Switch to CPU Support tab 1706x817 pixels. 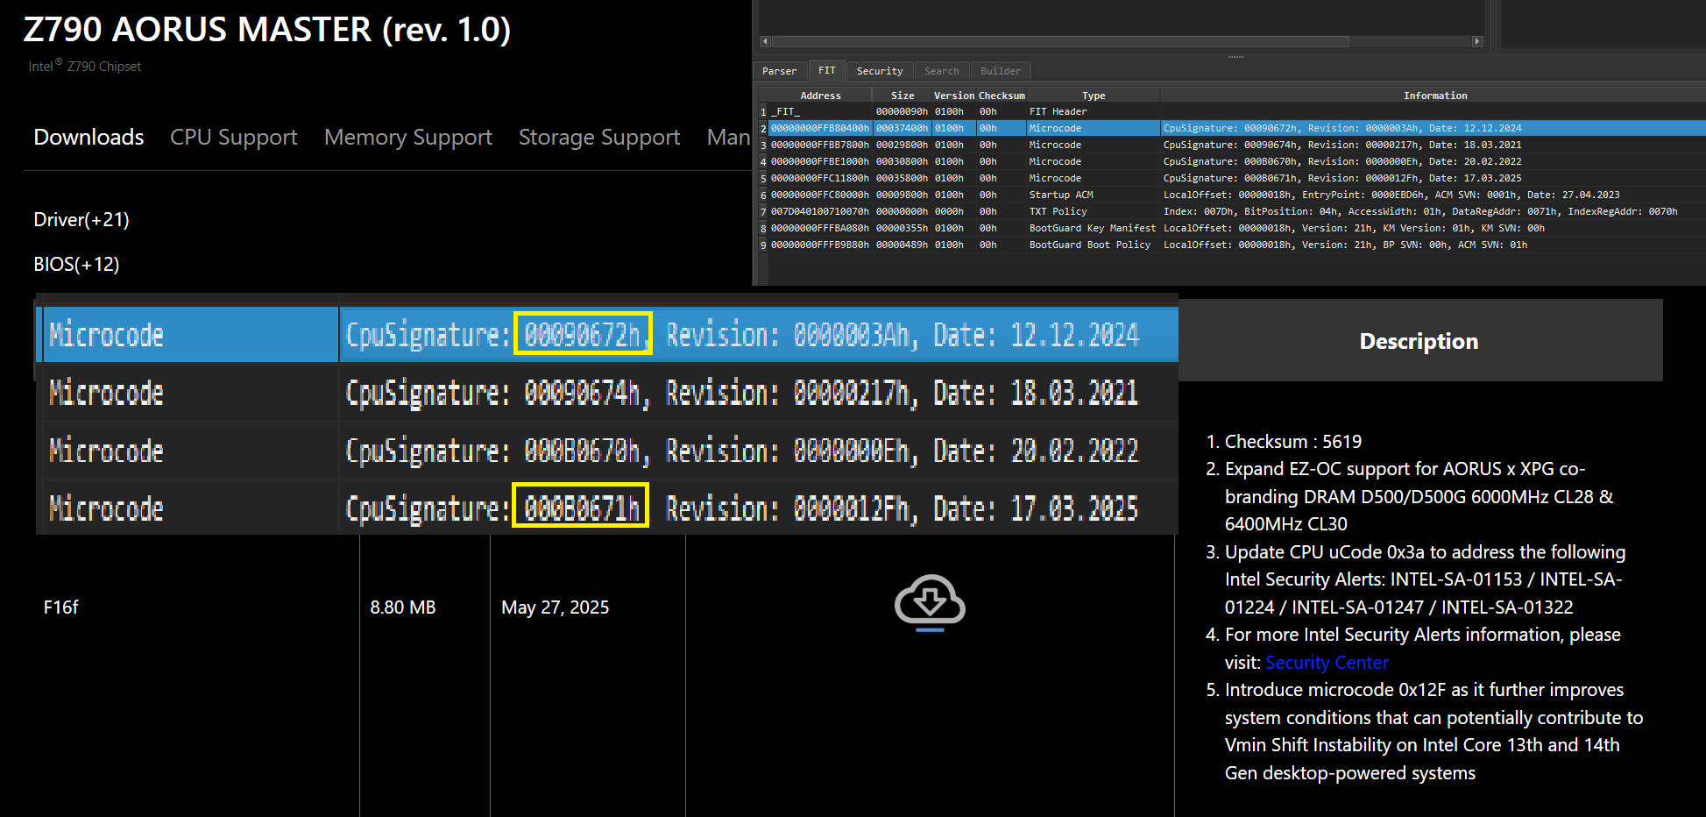[x=234, y=138]
